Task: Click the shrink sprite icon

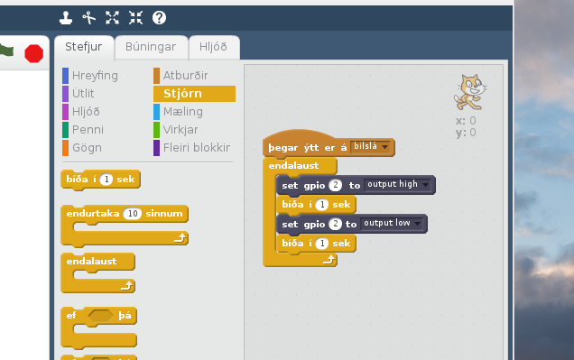Action: [x=135, y=17]
